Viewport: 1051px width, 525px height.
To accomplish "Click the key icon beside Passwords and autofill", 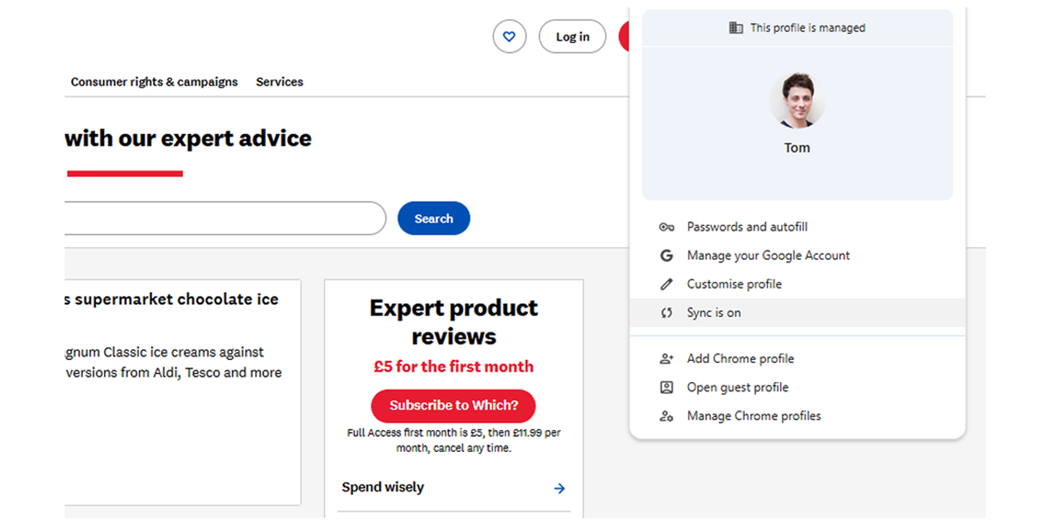I will (666, 227).
